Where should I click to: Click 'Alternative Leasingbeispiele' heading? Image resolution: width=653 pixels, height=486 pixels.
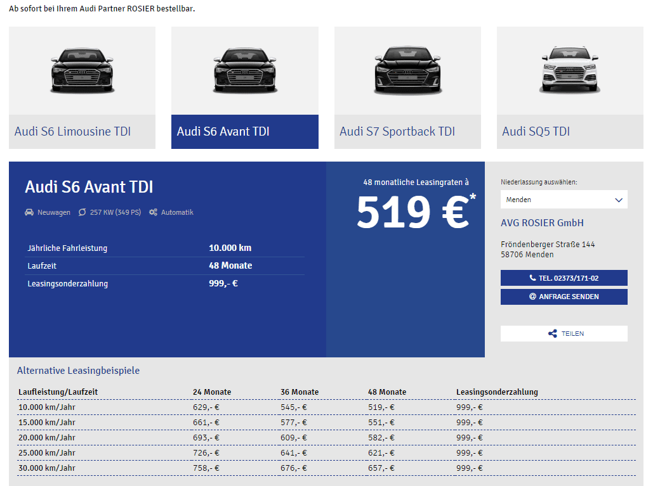pyautogui.click(x=78, y=371)
